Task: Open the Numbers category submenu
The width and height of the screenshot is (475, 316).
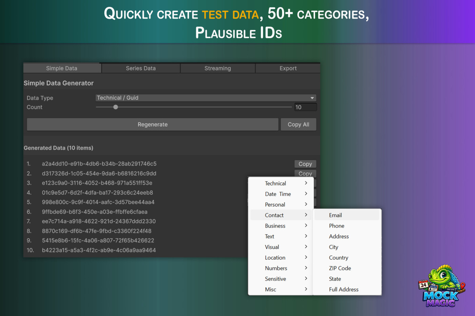Action: [281, 268]
